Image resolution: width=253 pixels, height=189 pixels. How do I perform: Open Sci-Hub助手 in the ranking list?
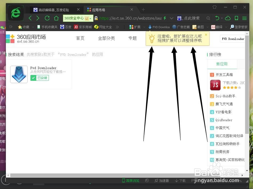click(x=225, y=96)
